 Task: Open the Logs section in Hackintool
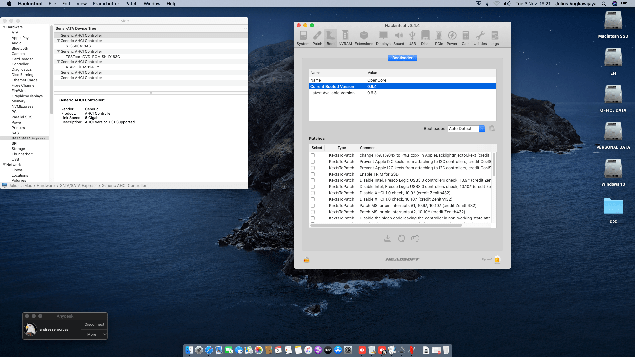pos(494,38)
